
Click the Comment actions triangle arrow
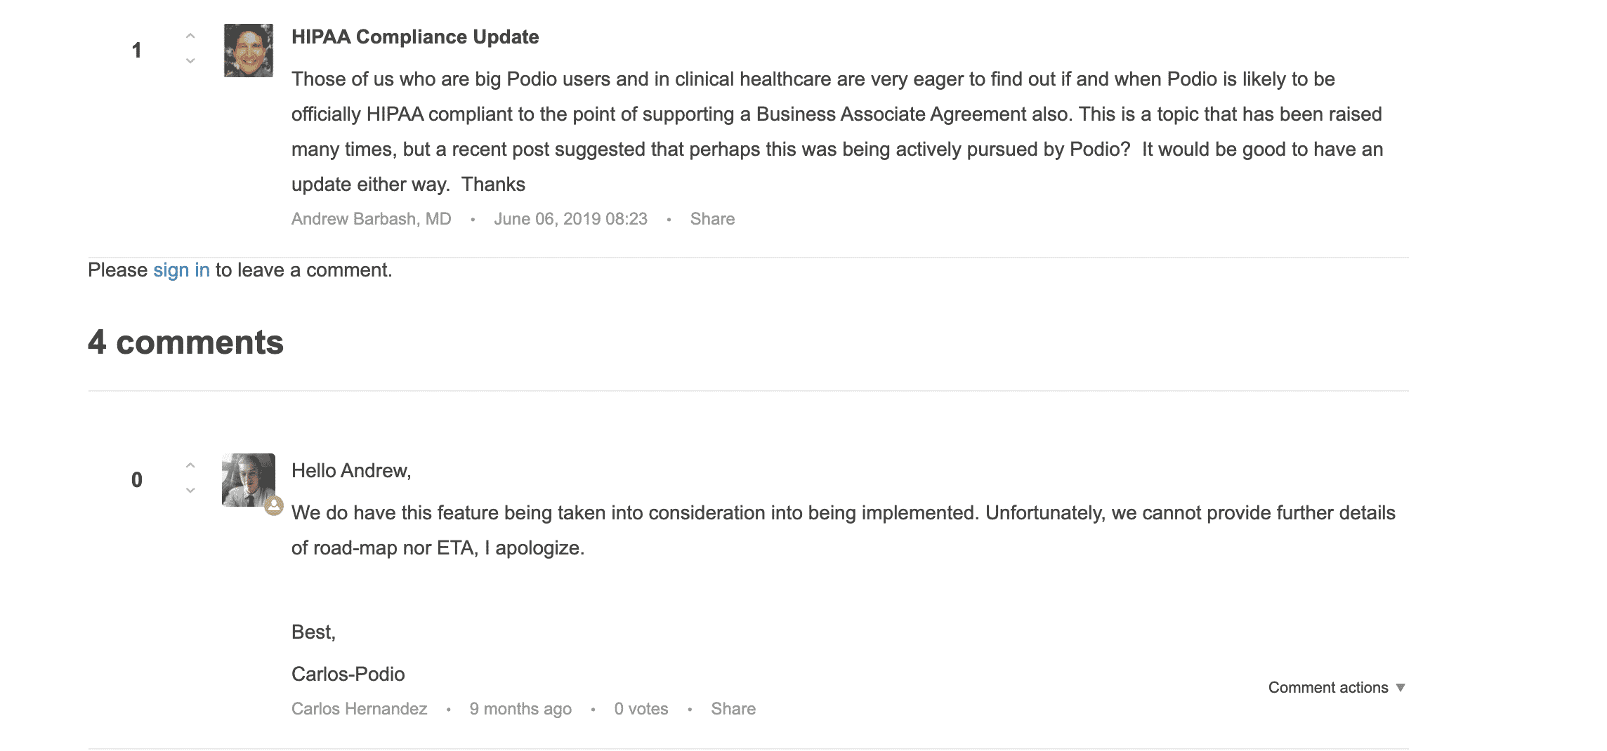pyautogui.click(x=1401, y=688)
